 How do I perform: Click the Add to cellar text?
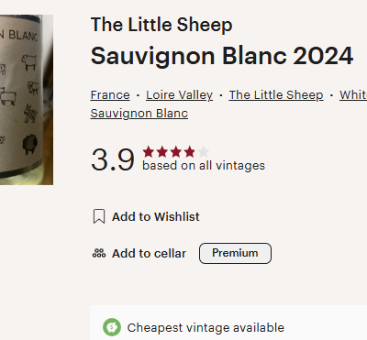[x=149, y=253]
